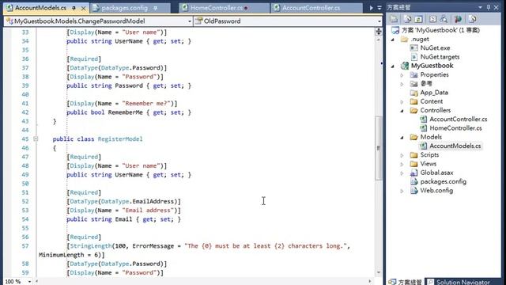The height and width of the screenshot is (285, 506).
Task: Click the Properties folder icon
Action: click(x=413, y=74)
